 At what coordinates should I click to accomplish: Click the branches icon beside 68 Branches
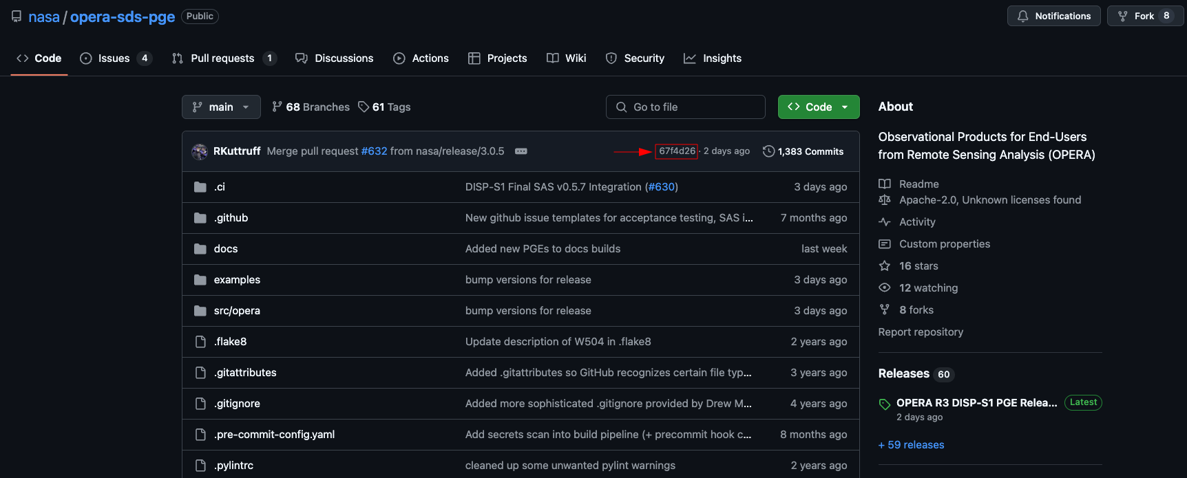click(277, 107)
